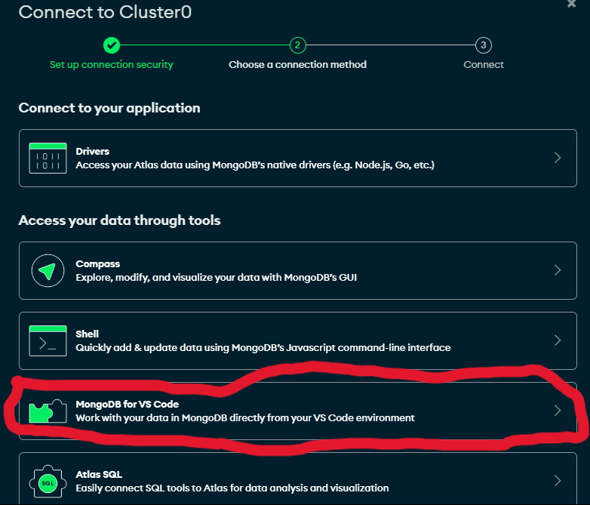The width and height of the screenshot is (590, 505).
Task: Open the Atlas SQL option title
Action: [99, 475]
